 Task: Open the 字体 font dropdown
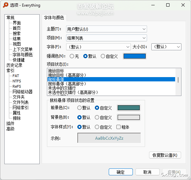(98, 47)
